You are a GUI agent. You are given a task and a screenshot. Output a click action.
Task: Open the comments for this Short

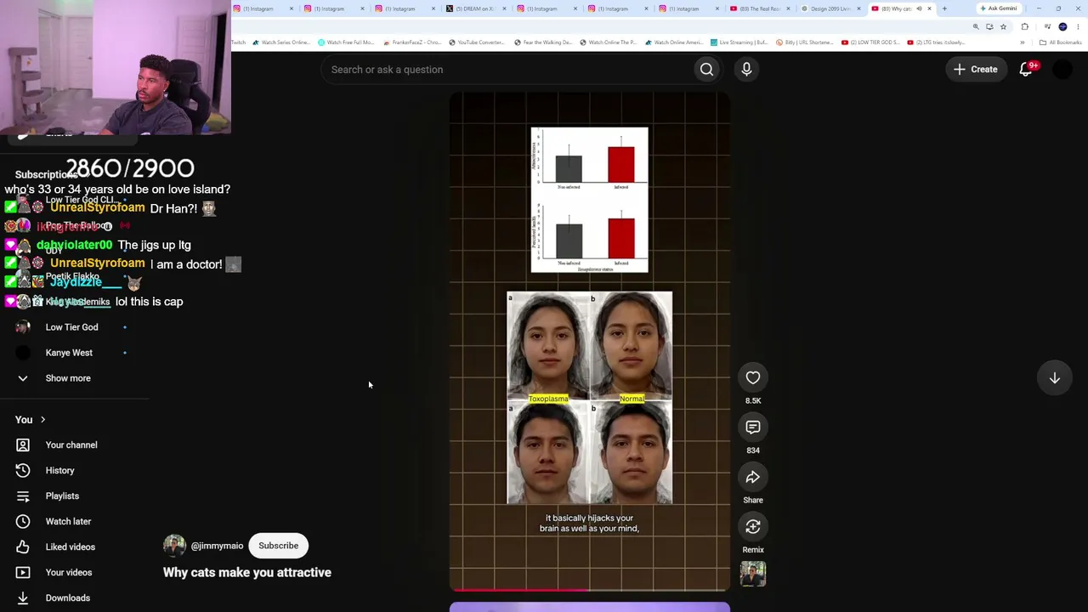click(x=753, y=428)
